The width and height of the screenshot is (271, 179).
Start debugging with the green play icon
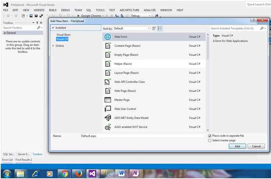(78, 16)
